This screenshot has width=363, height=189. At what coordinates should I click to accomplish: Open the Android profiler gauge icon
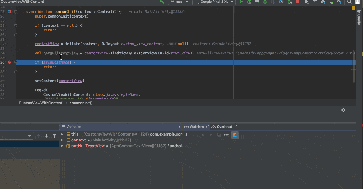pyautogui.click(x=281, y=2)
